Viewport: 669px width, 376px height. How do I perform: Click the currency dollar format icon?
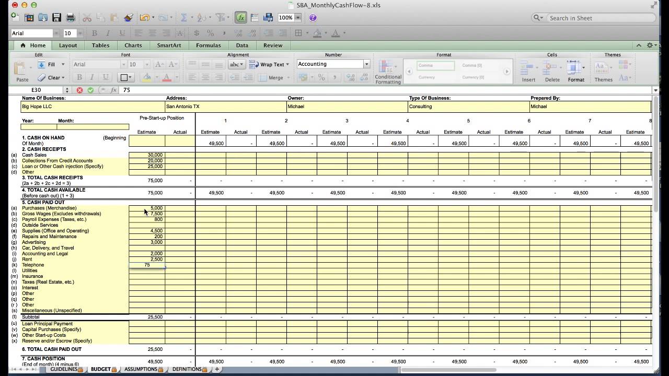click(x=197, y=33)
